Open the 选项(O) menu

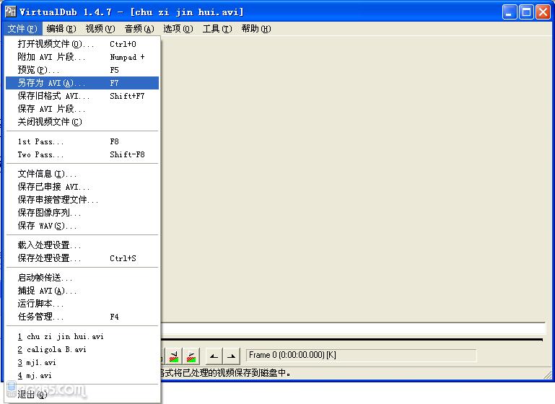178,29
